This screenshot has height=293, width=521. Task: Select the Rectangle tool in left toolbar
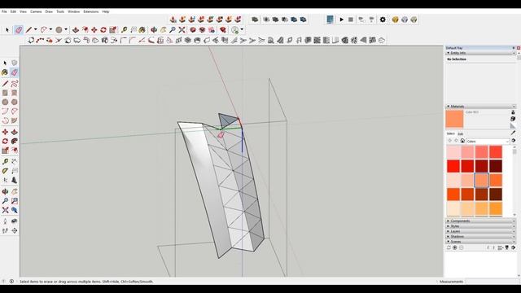5,93
